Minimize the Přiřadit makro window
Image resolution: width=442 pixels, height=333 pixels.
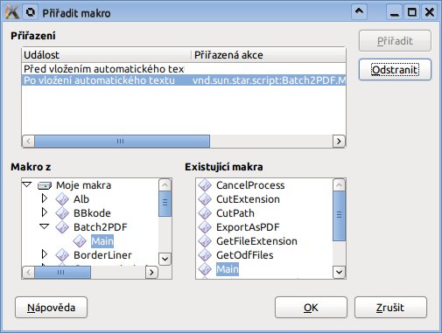click(x=395, y=12)
